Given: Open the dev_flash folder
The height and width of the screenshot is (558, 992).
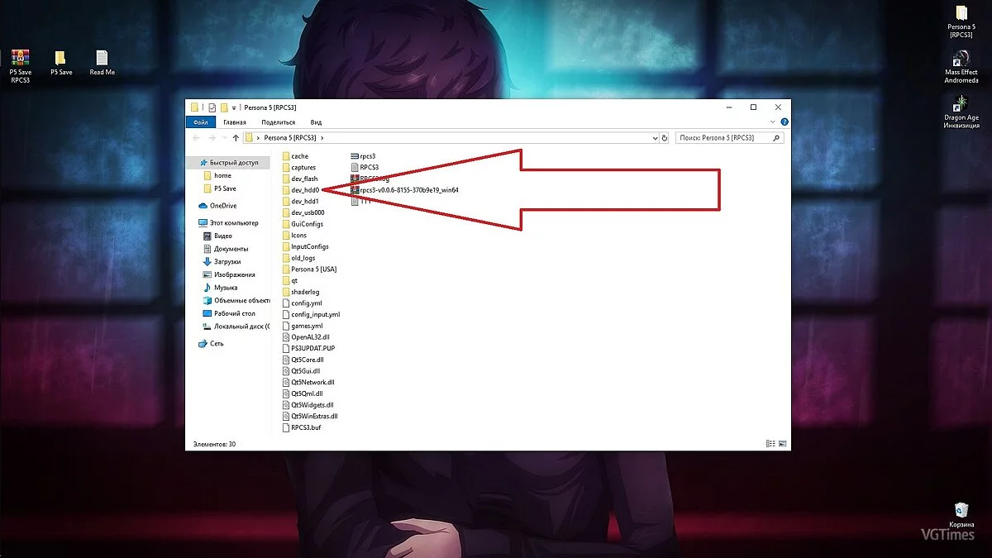Looking at the screenshot, I should [299, 179].
